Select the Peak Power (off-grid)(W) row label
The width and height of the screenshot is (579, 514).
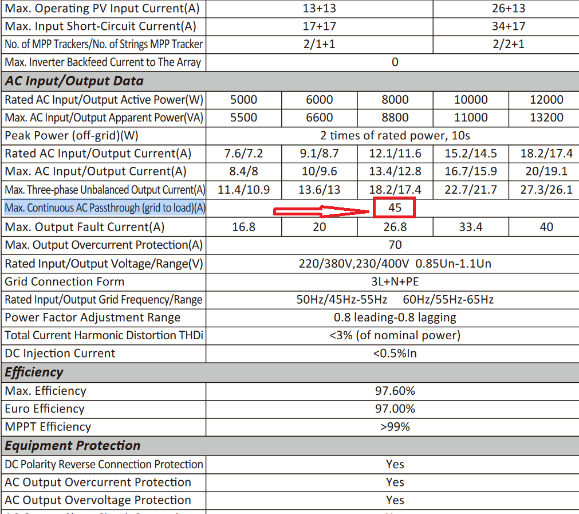pyautogui.click(x=71, y=136)
